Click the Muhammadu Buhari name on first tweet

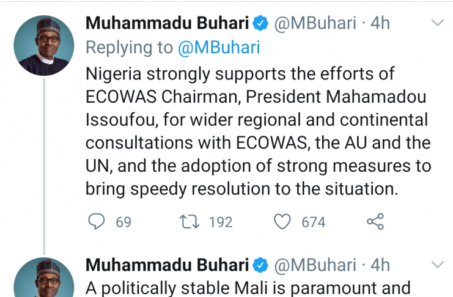pos(167,23)
